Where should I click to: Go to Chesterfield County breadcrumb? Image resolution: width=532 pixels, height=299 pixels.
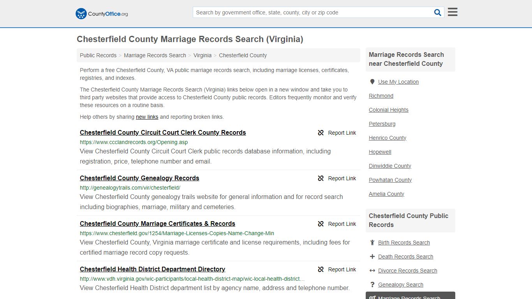243,55
